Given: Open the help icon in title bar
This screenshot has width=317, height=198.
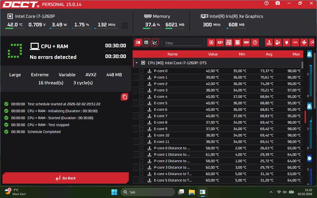Looking at the screenshot, I should tap(266, 3).
